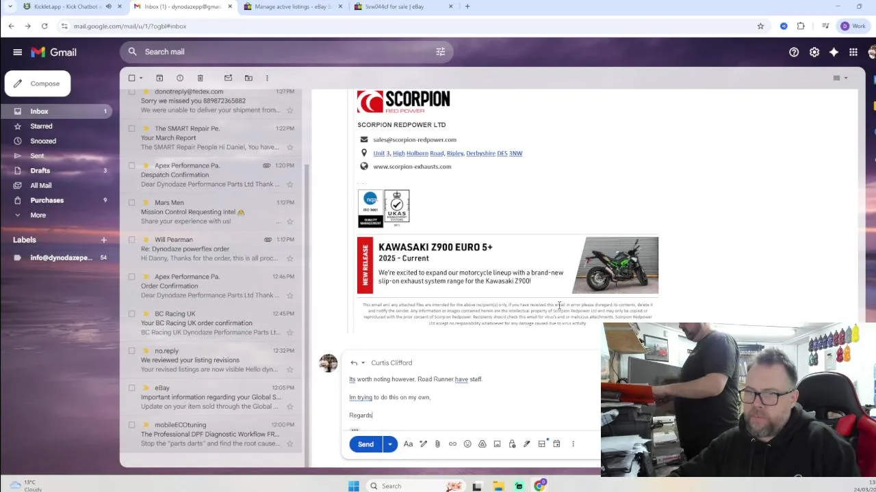Open Windows Start button on taskbar
876x492 pixels.
pyautogui.click(x=353, y=486)
